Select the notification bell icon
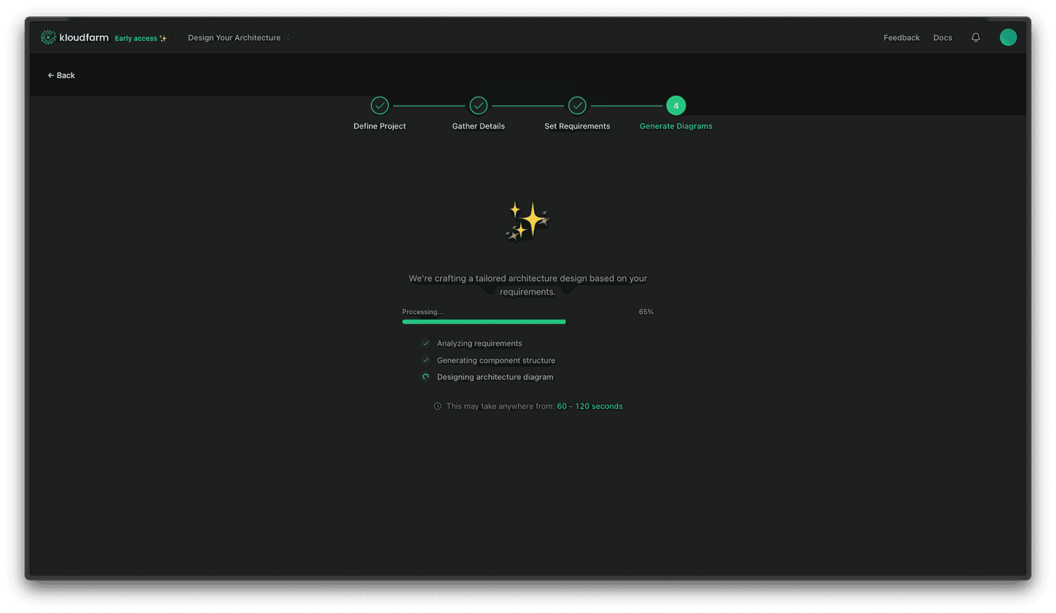The image size is (1056, 613). [976, 37]
